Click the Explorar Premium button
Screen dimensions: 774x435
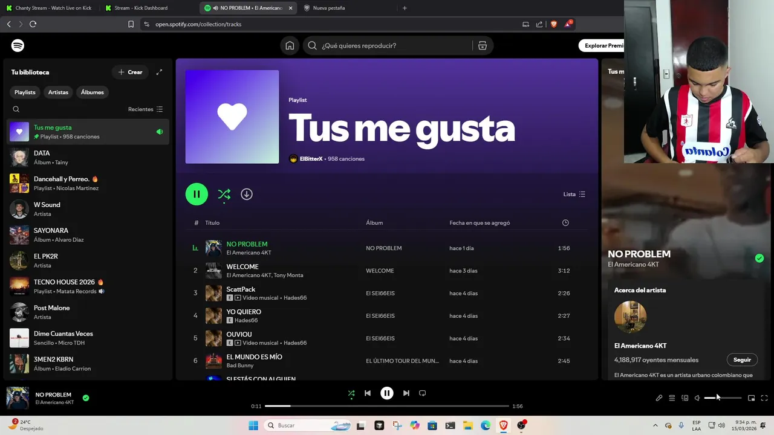(x=601, y=45)
